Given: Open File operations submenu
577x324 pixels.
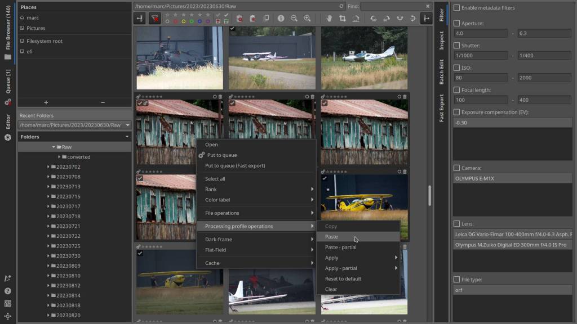Looking at the screenshot, I should 256,213.
